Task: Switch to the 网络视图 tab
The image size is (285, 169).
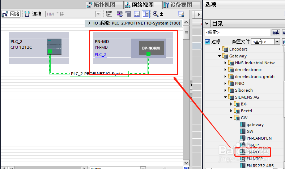Action: click(x=143, y=5)
